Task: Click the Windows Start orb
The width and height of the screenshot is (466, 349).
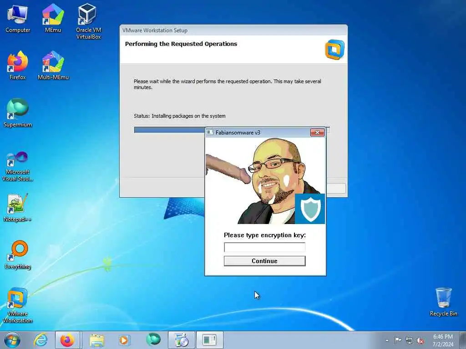Action: pyautogui.click(x=12, y=340)
